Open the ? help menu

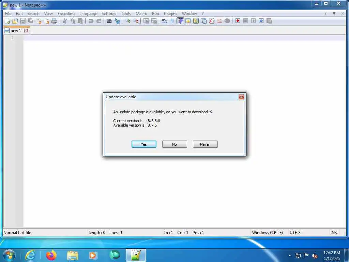(202, 14)
